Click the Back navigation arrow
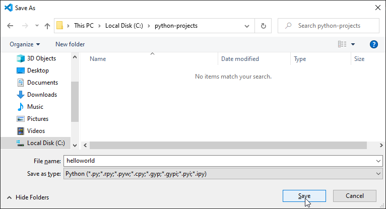Viewport: 386px width, 209px height. click(10, 26)
